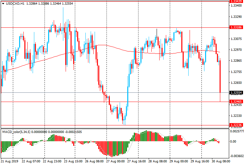This screenshot has height=165, width=244.
Task: Select the 22 Aug 07:00 time label
Action: (x=31, y=161)
